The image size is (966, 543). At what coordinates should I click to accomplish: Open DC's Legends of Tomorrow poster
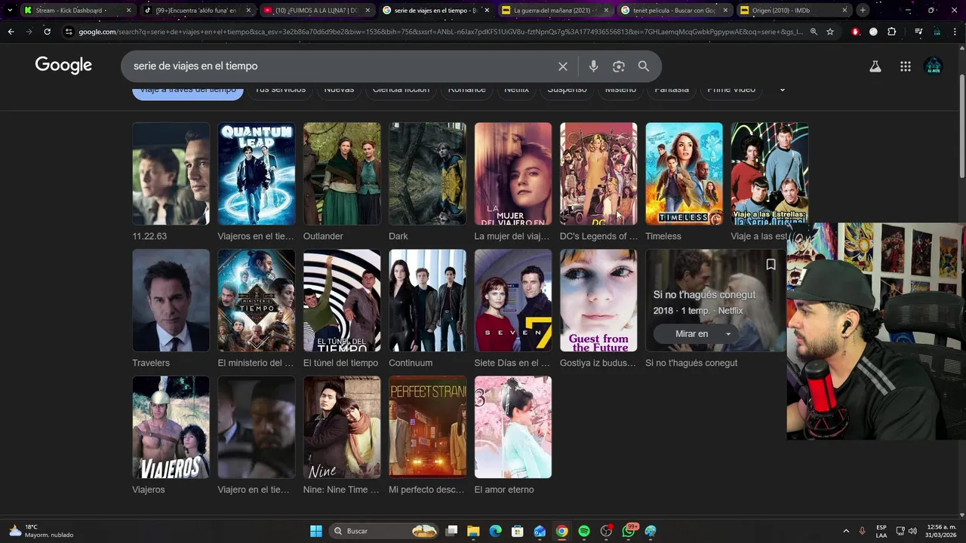click(x=598, y=173)
